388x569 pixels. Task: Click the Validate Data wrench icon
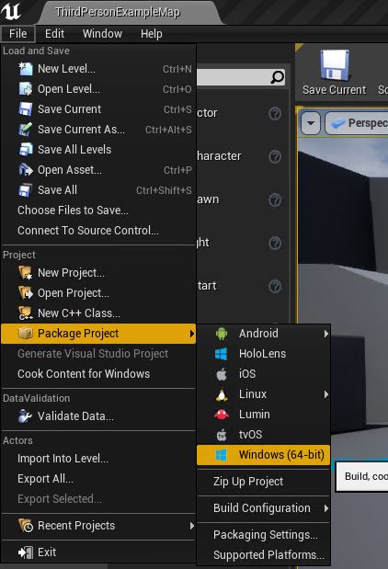point(26,415)
